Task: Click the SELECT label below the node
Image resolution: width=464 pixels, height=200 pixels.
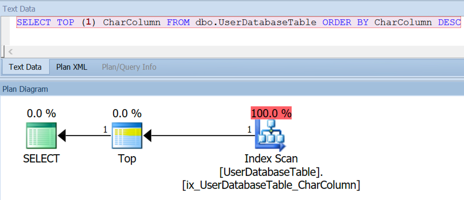Action: [41, 159]
